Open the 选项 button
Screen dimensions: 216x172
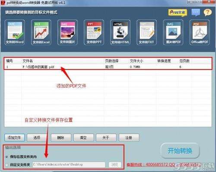coord(37,137)
